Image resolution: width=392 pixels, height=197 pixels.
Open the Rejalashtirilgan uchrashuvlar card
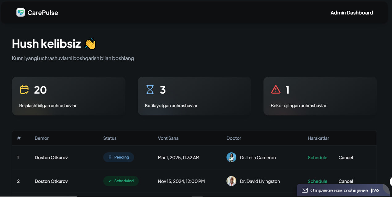click(69, 96)
